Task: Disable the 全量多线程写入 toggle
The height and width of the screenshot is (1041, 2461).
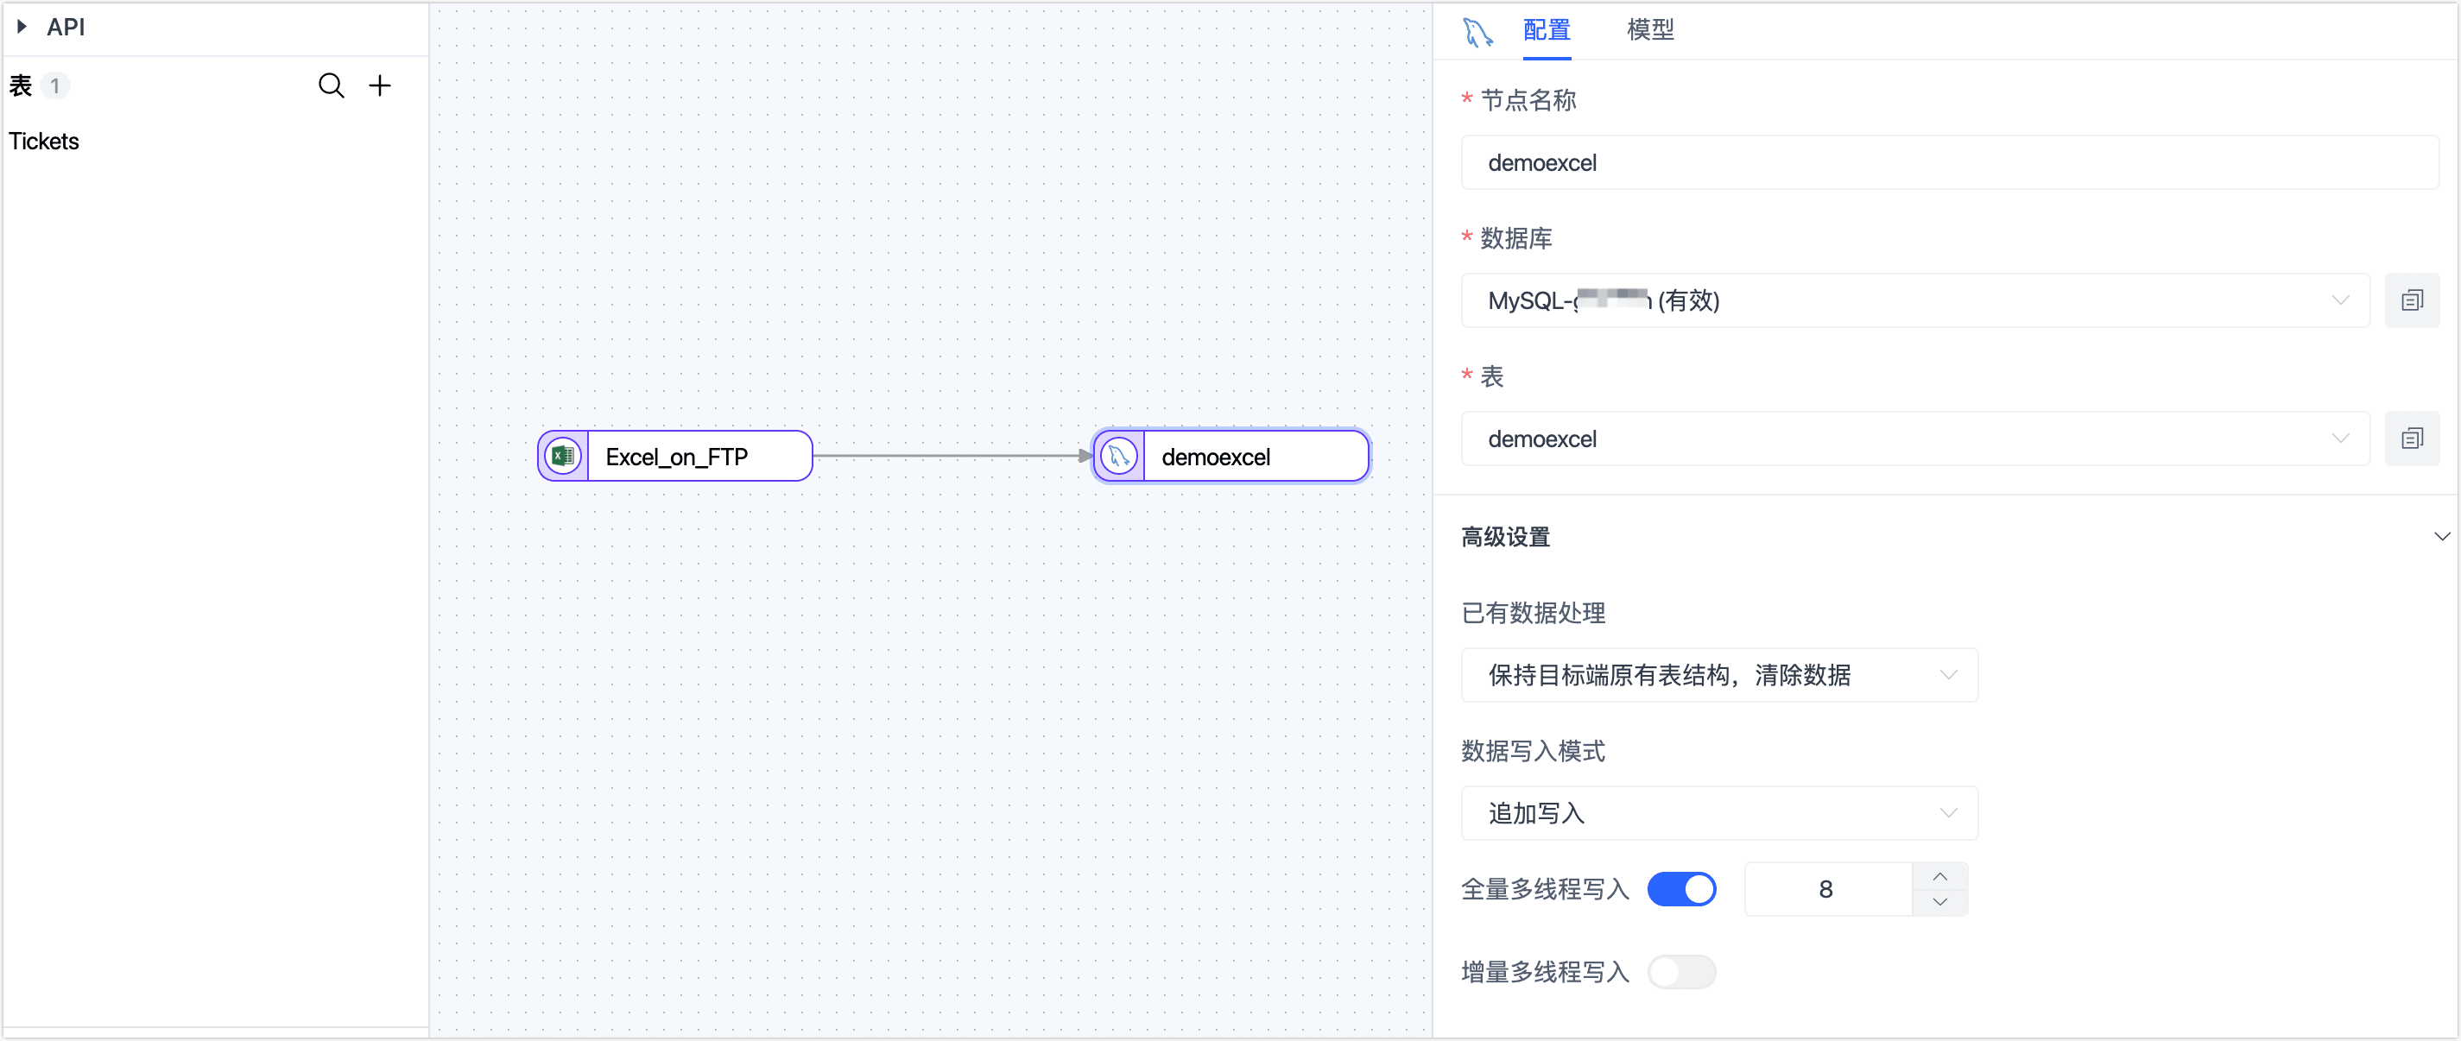Action: (x=1681, y=888)
